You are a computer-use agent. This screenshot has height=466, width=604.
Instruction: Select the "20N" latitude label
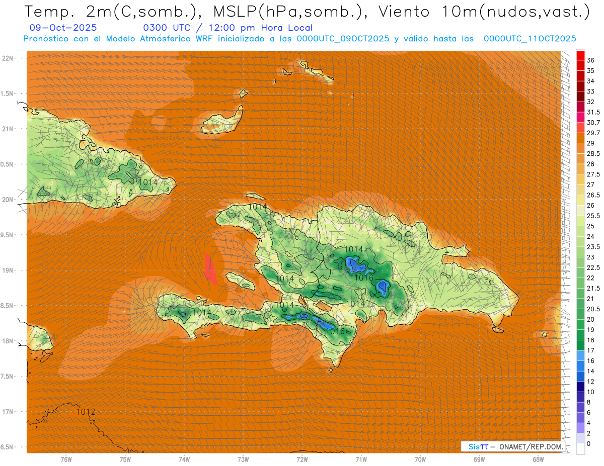[x=9, y=200]
